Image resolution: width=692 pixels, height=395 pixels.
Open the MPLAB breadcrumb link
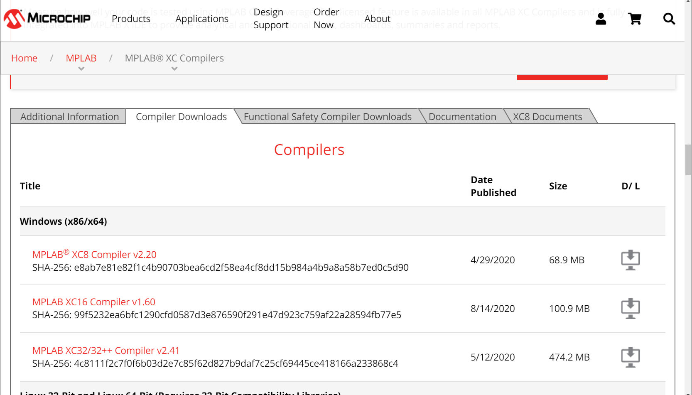81,58
